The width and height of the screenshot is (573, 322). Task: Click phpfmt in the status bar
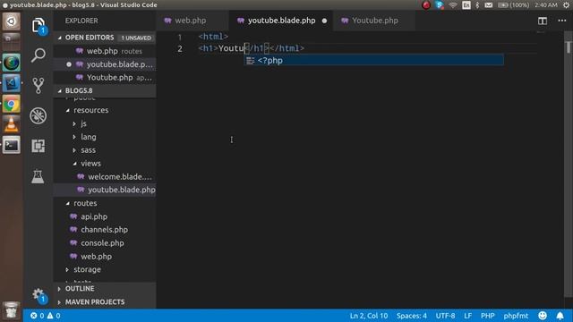pyautogui.click(x=516, y=316)
